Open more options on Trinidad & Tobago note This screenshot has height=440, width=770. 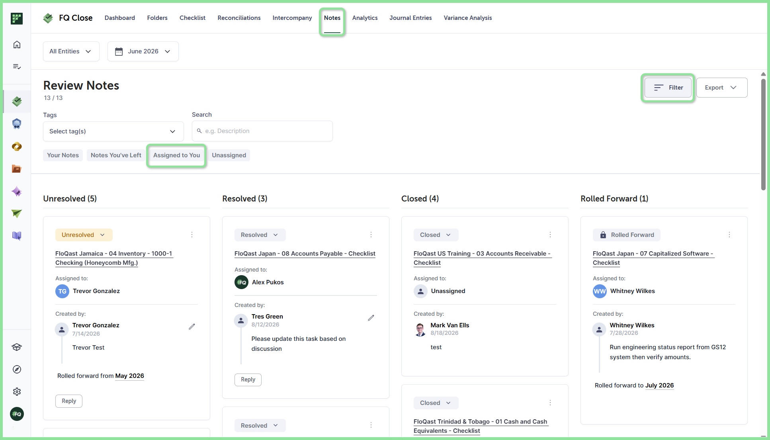point(550,403)
